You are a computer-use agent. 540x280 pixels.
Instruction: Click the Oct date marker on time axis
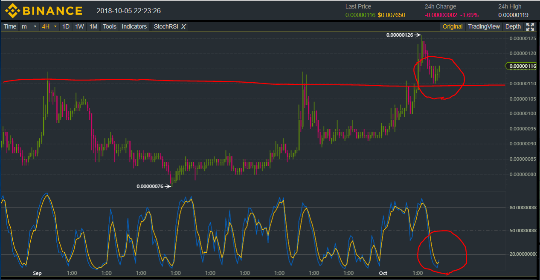pos(383,273)
